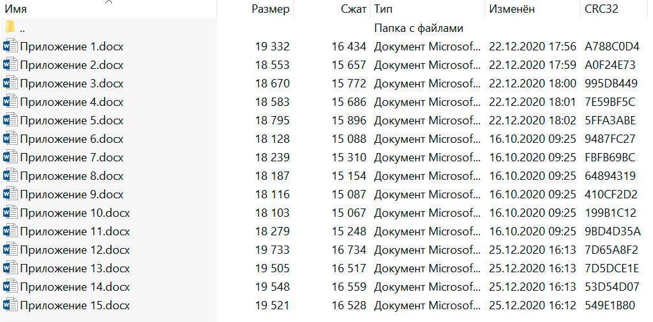Image resolution: width=653 pixels, height=322 pixels.
Task: Select the file Приложение 2.docx
Action: pos(71,65)
